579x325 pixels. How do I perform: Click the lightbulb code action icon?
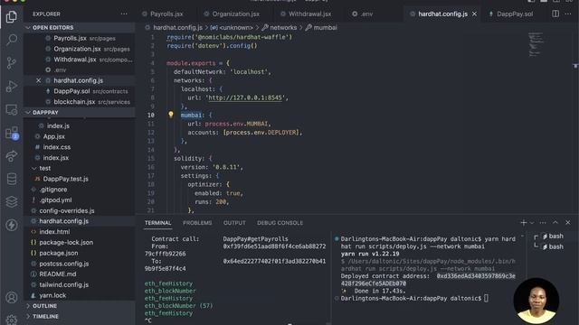[171, 115]
